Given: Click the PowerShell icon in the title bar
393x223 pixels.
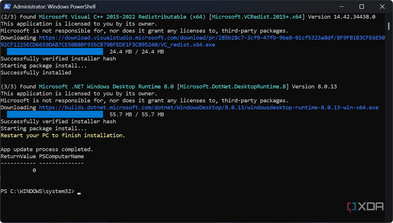Looking at the screenshot, I should [7, 6].
